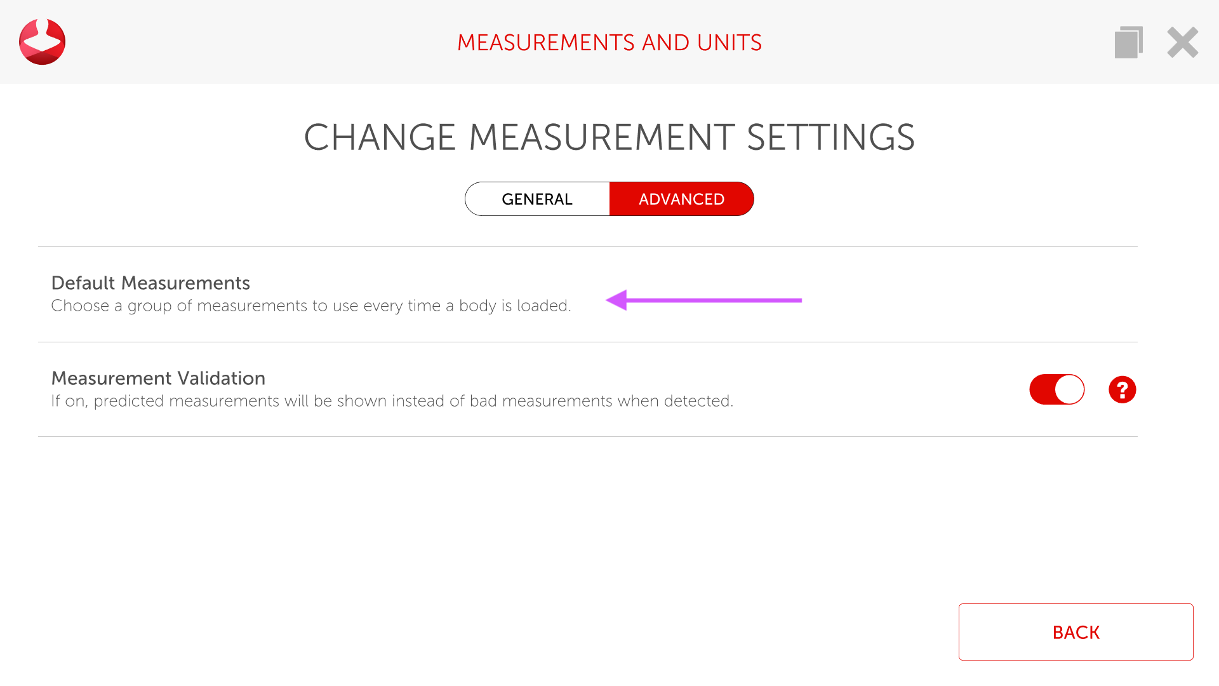Click the Change Measurement Settings heading
The image size is (1219, 686).
(x=609, y=137)
